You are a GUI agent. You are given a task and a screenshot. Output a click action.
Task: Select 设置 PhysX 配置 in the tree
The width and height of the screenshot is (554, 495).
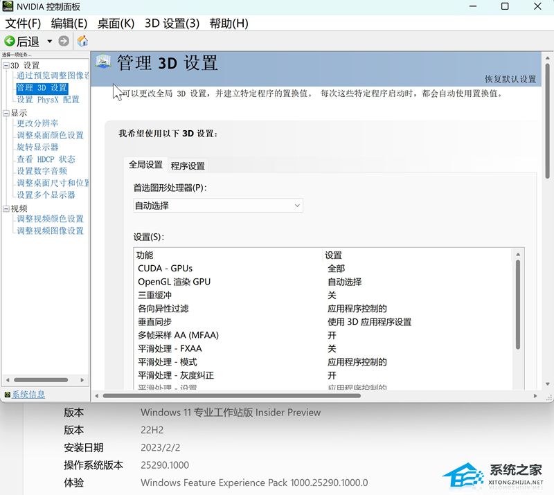(x=48, y=100)
